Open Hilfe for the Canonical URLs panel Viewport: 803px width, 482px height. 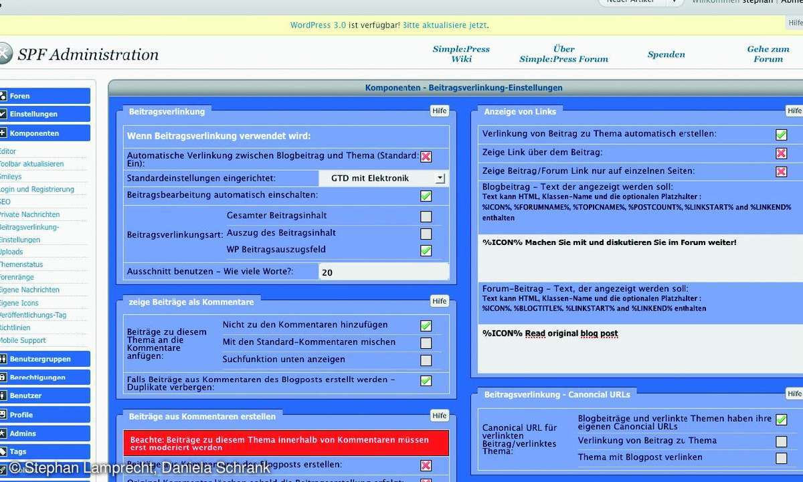point(794,394)
